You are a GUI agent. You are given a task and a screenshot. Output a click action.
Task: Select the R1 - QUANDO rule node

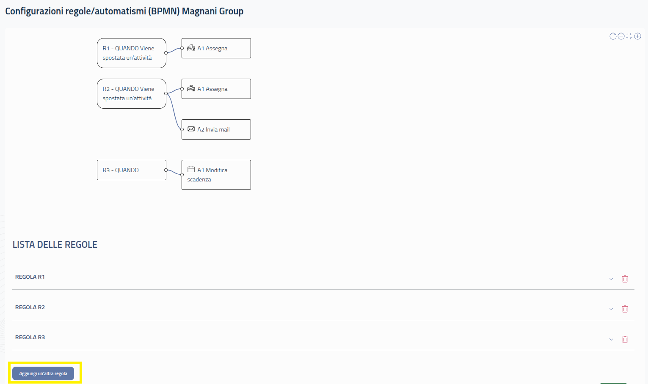131,53
